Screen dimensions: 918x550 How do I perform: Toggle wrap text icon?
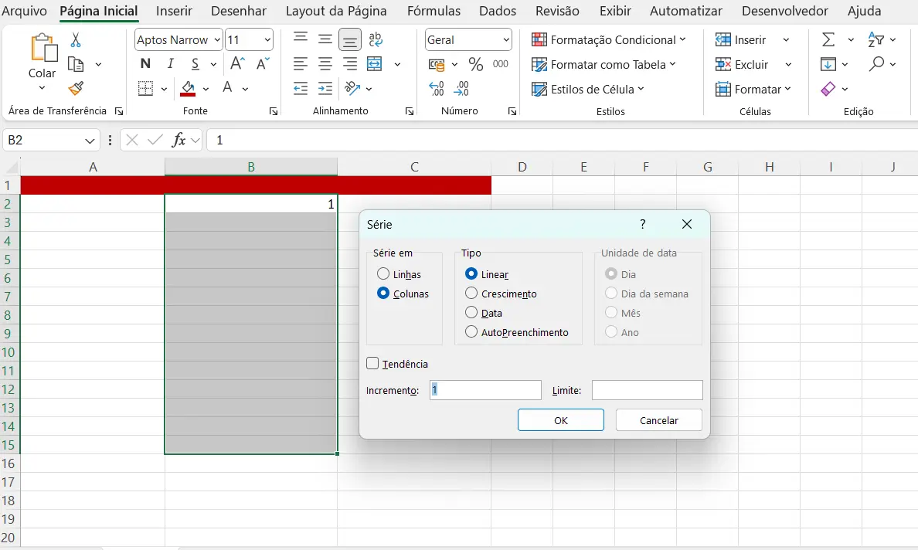click(376, 39)
